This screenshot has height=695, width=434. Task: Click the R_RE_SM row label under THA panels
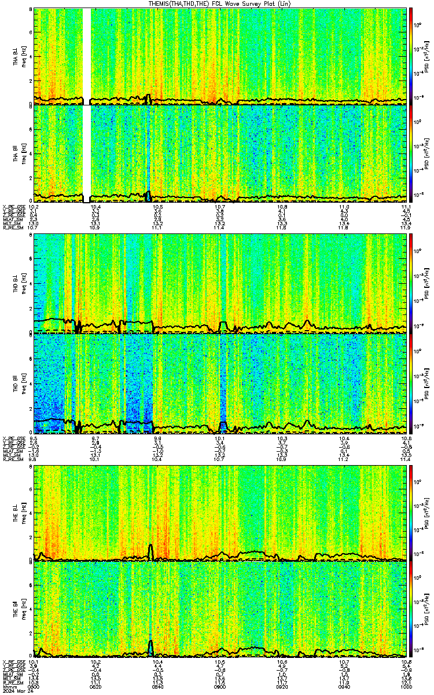(x=13, y=228)
